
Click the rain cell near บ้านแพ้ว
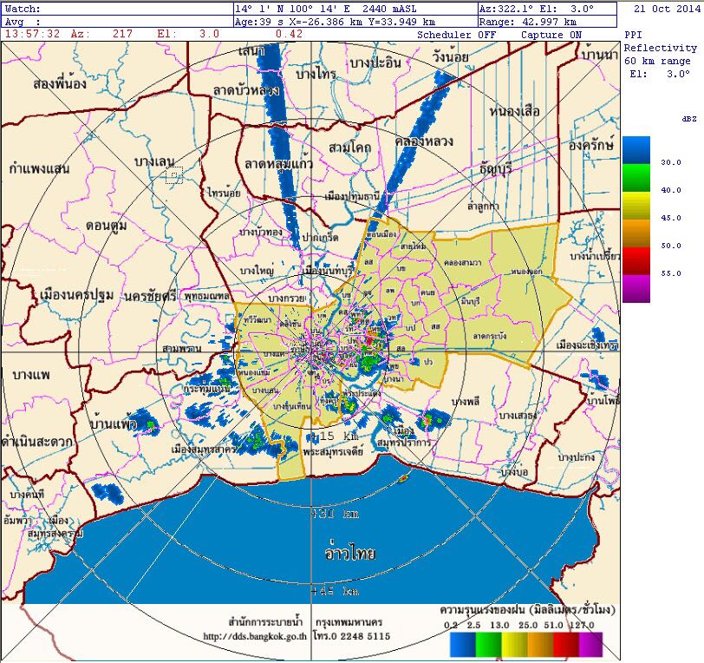[151, 425]
